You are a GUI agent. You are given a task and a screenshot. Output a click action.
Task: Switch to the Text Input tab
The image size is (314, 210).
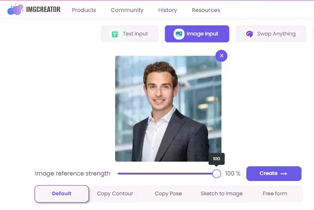[x=130, y=34]
